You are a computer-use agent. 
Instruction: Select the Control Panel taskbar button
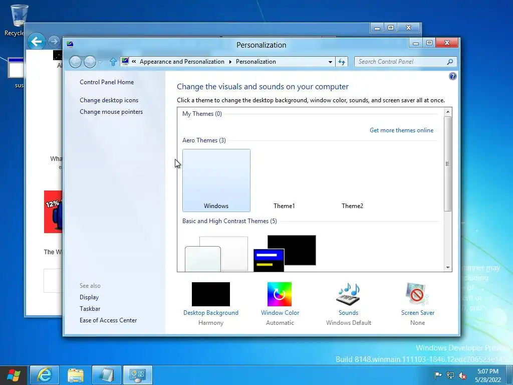click(x=138, y=375)
